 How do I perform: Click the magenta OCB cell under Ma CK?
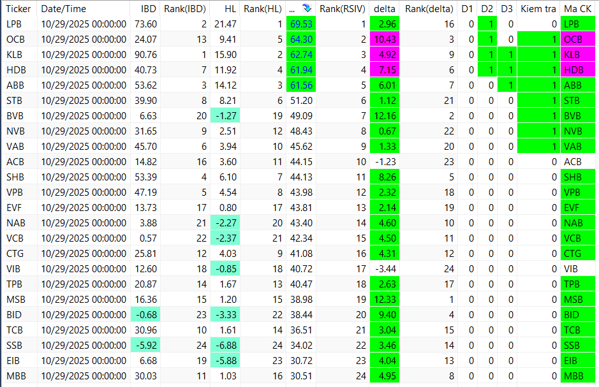pyautogui.click(x=577, y=40)
